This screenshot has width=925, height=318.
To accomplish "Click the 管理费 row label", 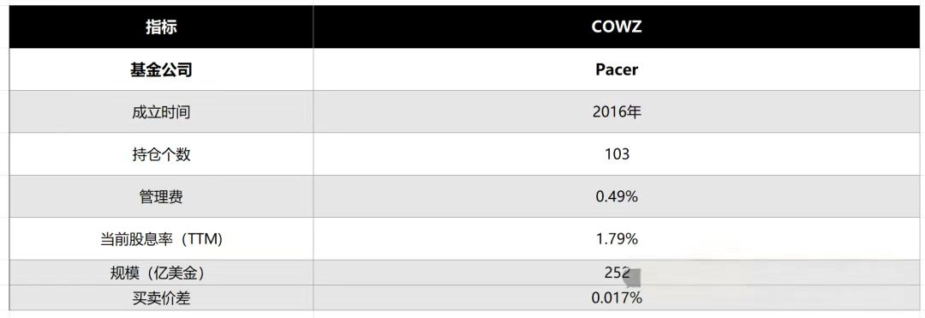I will coord(161,197).
